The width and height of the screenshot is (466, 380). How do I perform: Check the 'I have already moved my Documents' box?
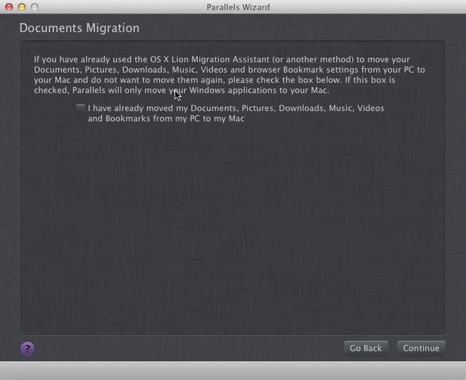(x=80, y=108)
